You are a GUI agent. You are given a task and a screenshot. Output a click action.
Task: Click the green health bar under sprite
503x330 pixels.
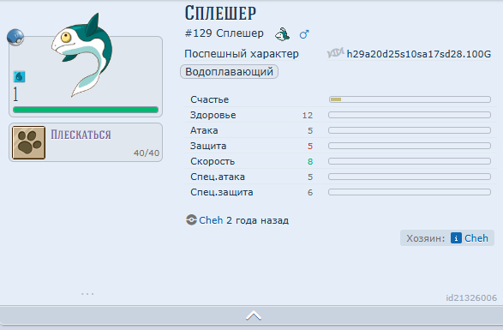click(x=86, y=110)
